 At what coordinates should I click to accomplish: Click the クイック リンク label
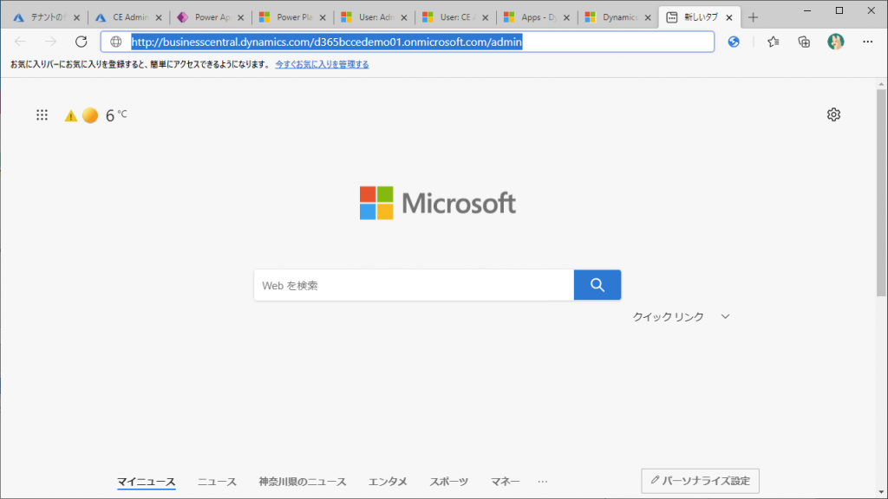pyautogui.click(x=669, y=317)
